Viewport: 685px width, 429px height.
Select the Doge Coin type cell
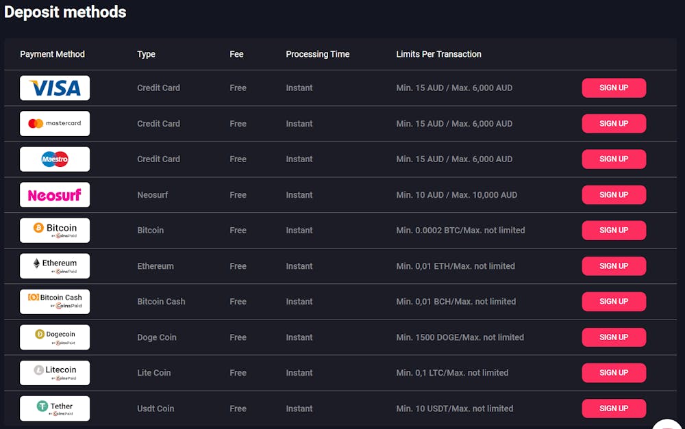[x=157, y=337]
